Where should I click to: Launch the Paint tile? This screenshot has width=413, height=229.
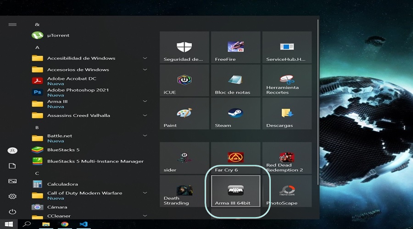[184, 114]
